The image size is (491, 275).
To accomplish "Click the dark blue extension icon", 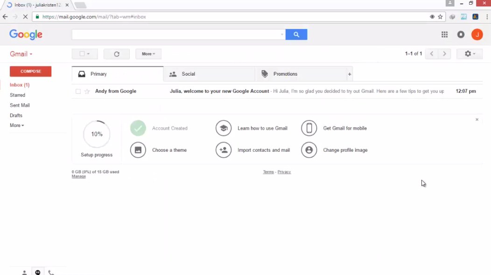I will point(475,17).
